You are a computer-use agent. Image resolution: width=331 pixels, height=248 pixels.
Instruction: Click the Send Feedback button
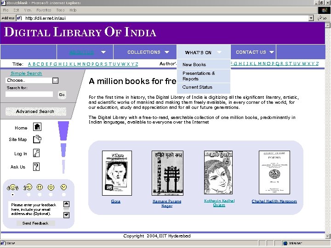(x=35, y=223)
